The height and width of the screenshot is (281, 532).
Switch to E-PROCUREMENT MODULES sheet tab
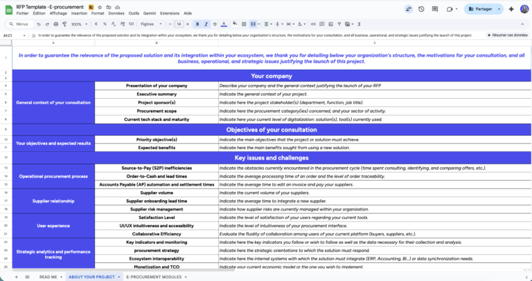tap(154, 276)
